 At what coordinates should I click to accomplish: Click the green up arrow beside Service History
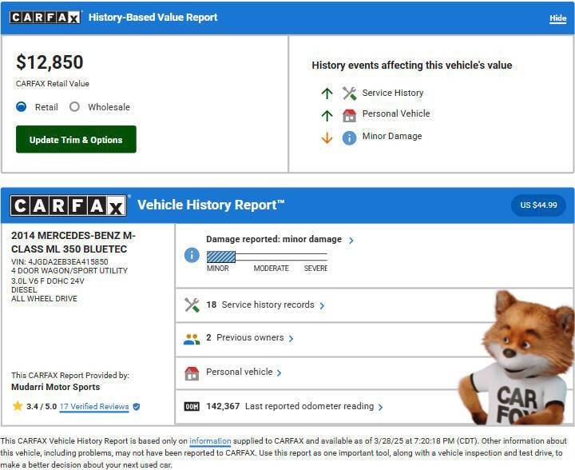(x=327, y=94)
